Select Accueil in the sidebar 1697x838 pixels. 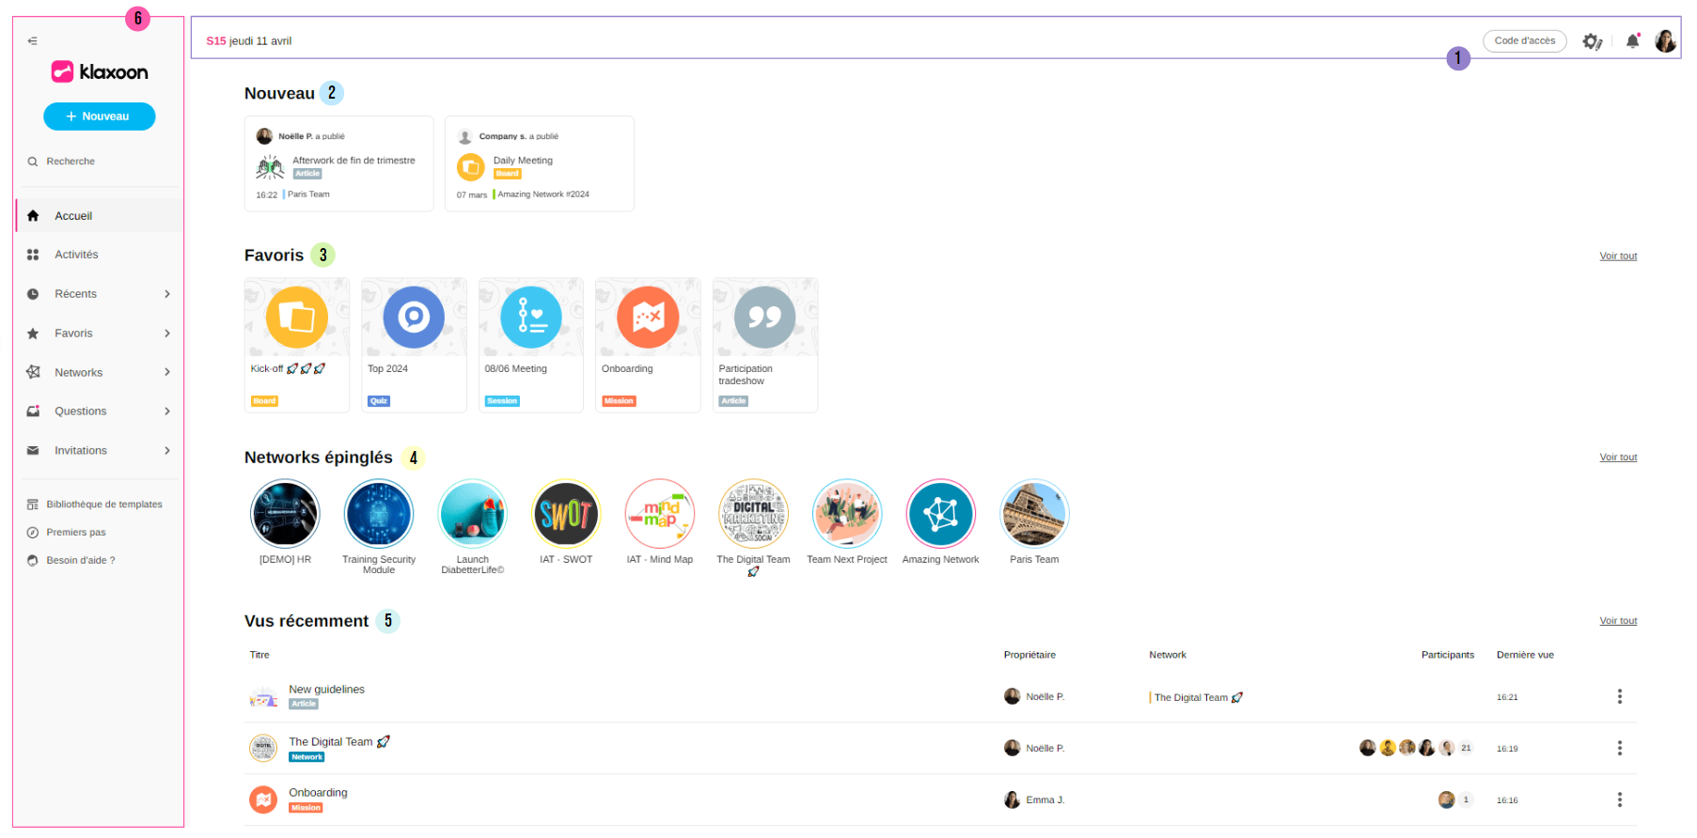[x=73, y=216]
